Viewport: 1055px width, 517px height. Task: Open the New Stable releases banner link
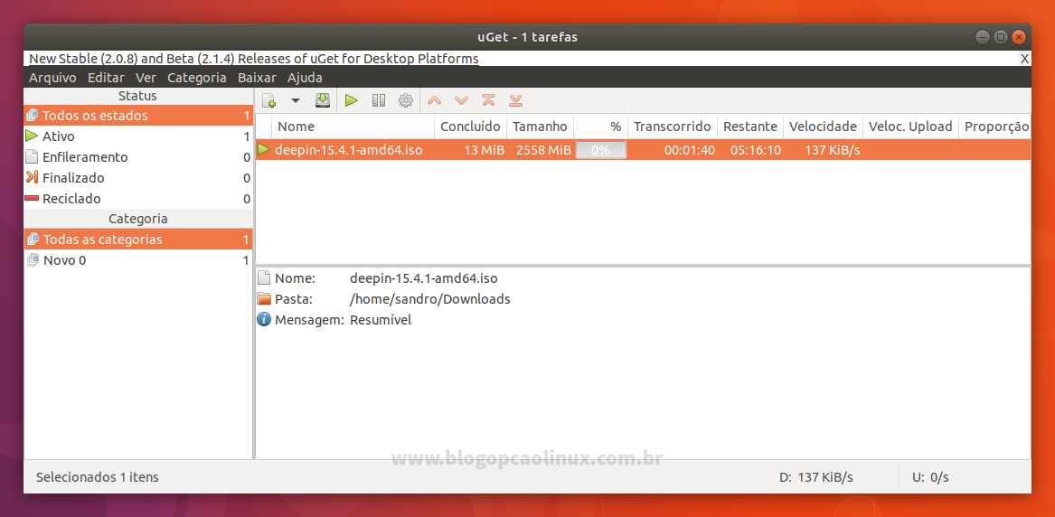point(254,59)
